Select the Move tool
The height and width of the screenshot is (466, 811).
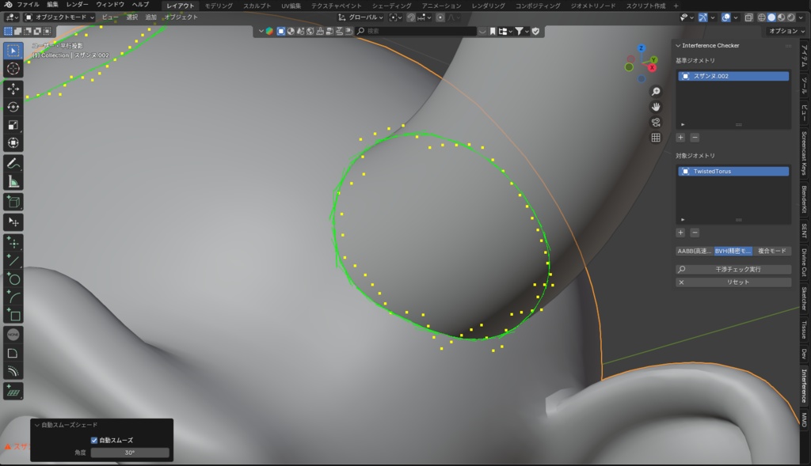(11, 89)
